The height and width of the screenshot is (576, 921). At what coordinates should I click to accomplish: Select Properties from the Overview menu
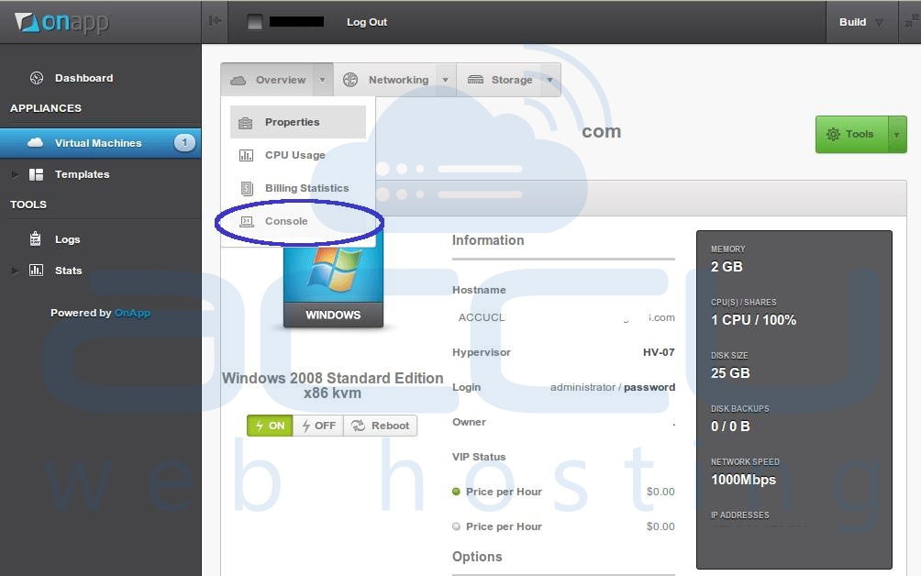click(298, 122)
